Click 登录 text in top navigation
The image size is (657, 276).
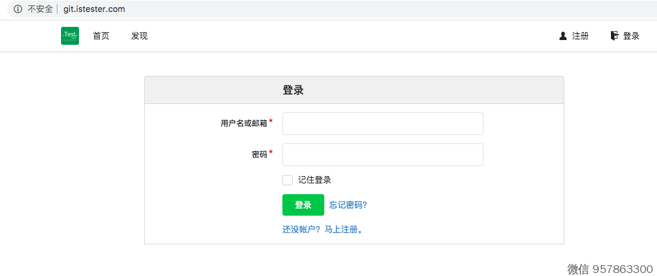(x=631, y=36)
